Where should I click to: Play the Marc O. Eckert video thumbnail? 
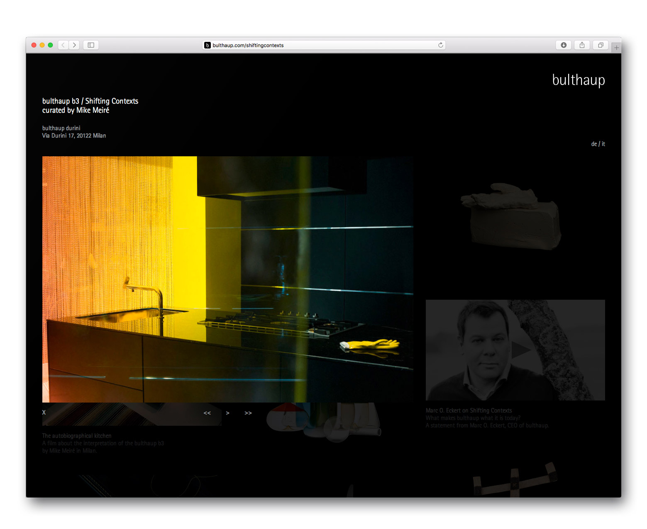(x=515, y=350)
